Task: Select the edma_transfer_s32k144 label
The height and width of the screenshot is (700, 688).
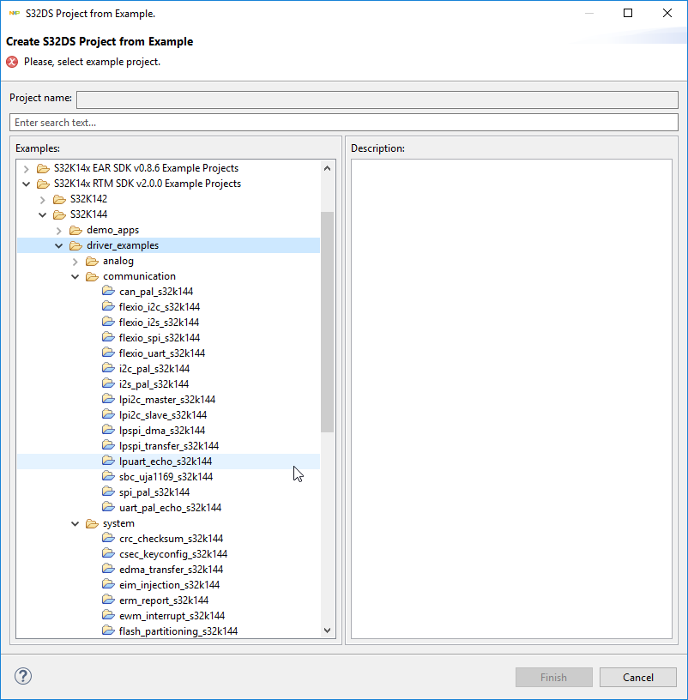Action: (x=171, y=570)
